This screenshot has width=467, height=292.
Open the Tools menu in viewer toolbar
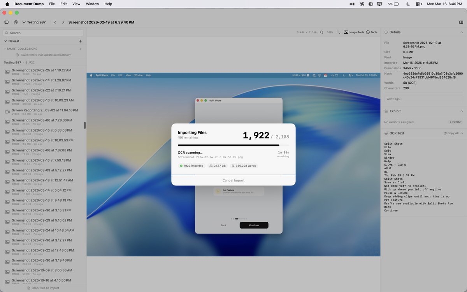[372, 32]
